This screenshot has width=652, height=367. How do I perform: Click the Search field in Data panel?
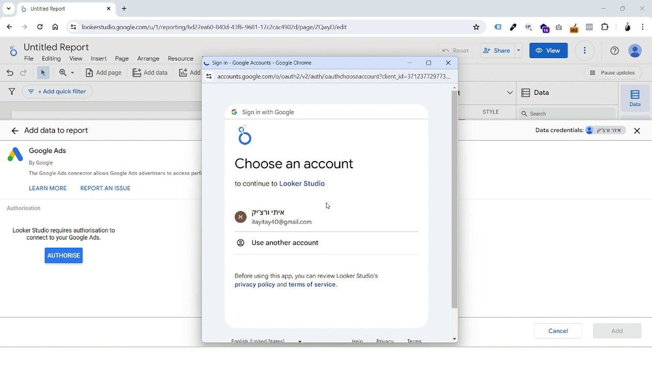pos(567,114)
